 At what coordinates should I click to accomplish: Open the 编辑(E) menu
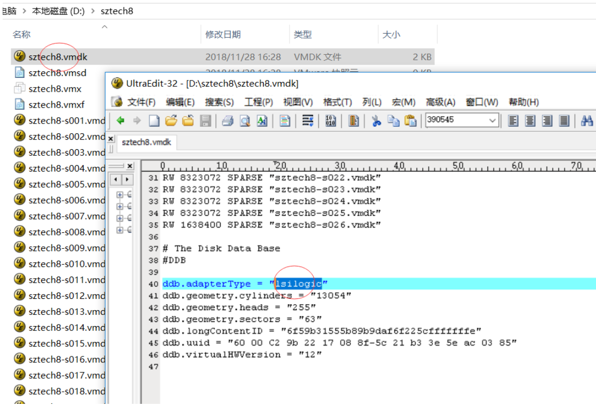(x=180, y=102)
